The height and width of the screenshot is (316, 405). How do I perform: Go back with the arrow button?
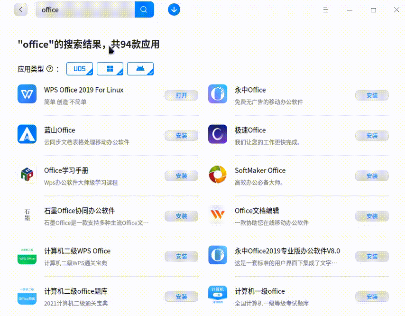21,10
